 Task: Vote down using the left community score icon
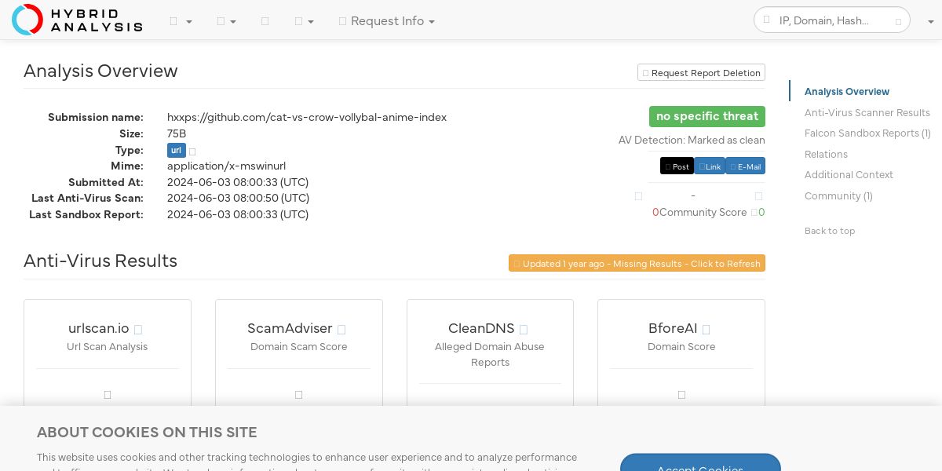coord(638,196)
